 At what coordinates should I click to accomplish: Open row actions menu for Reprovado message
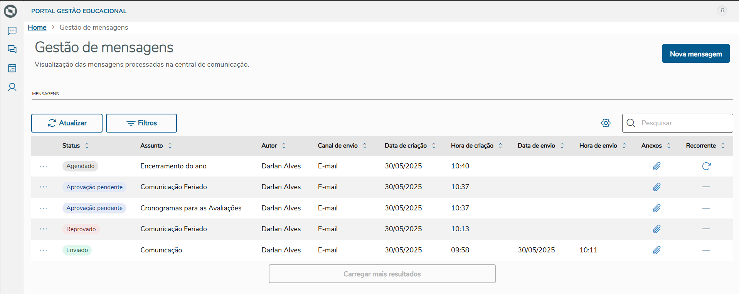tap(44, 229)
